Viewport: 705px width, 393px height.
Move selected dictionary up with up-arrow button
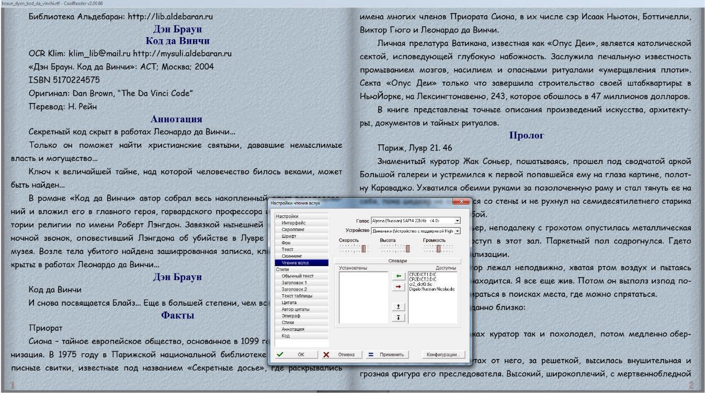pyautogui.click(x=399, y=307)
